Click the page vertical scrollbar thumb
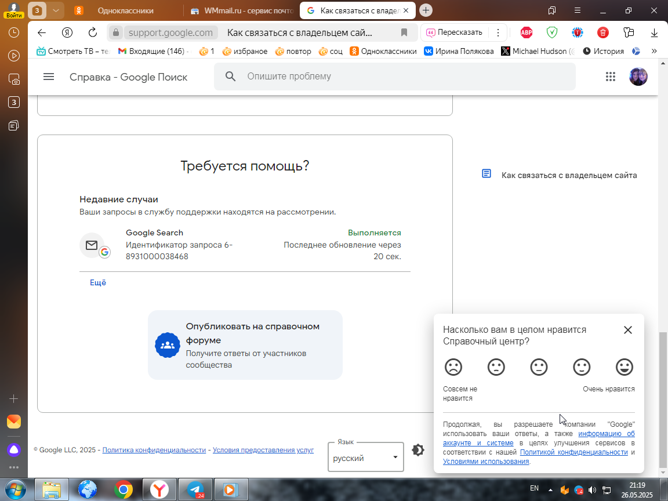 (662, 400)
